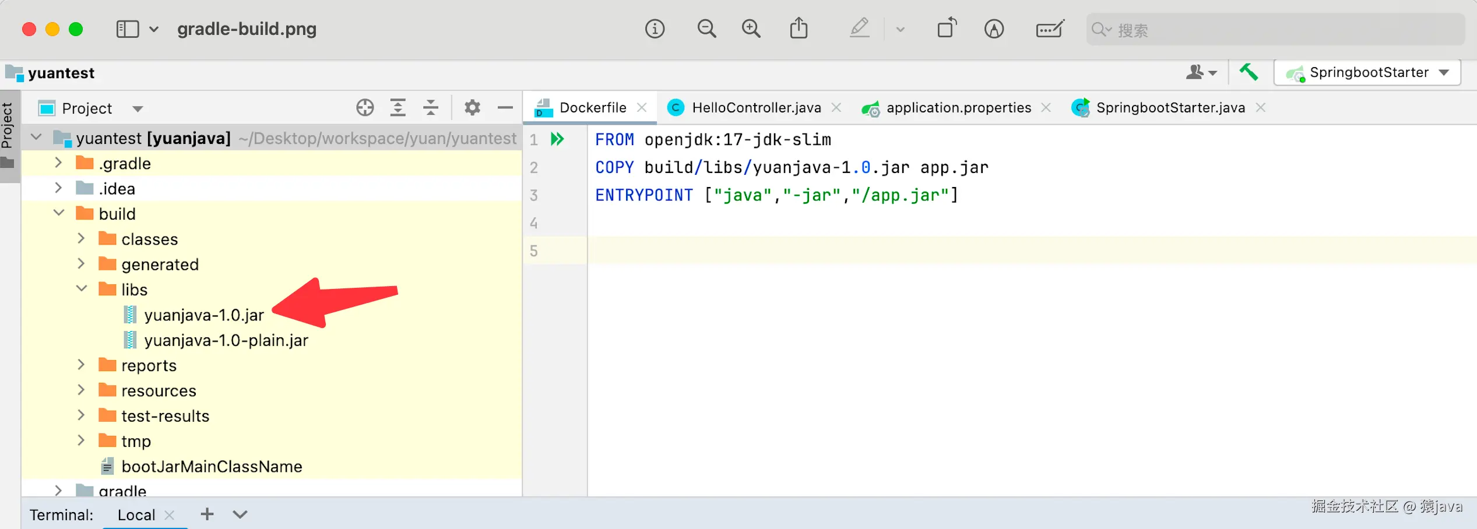Collapse all nodes in the Project tree
1477x529 pixels.
tap(431, 107)
